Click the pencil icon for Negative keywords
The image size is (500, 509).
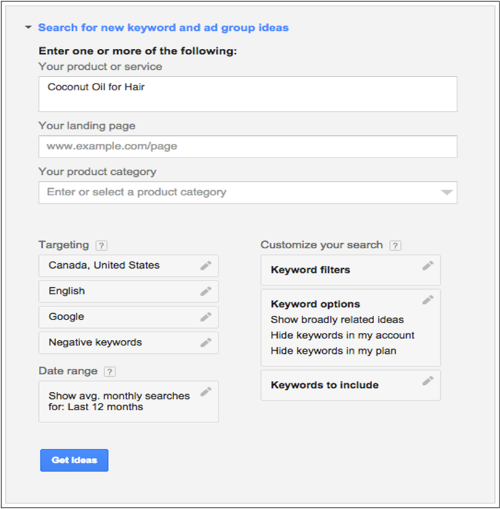206,342
